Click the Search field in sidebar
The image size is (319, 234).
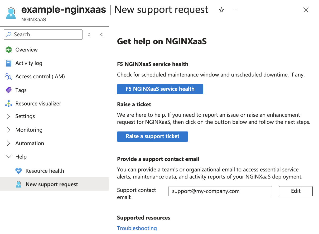pyautogui.click(x=43, y=34)
